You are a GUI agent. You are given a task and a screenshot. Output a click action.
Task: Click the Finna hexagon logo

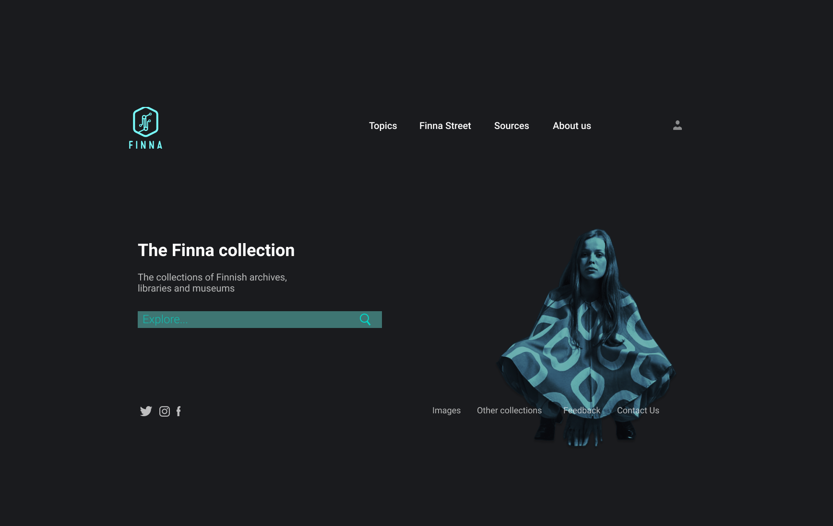pos(145,122)
